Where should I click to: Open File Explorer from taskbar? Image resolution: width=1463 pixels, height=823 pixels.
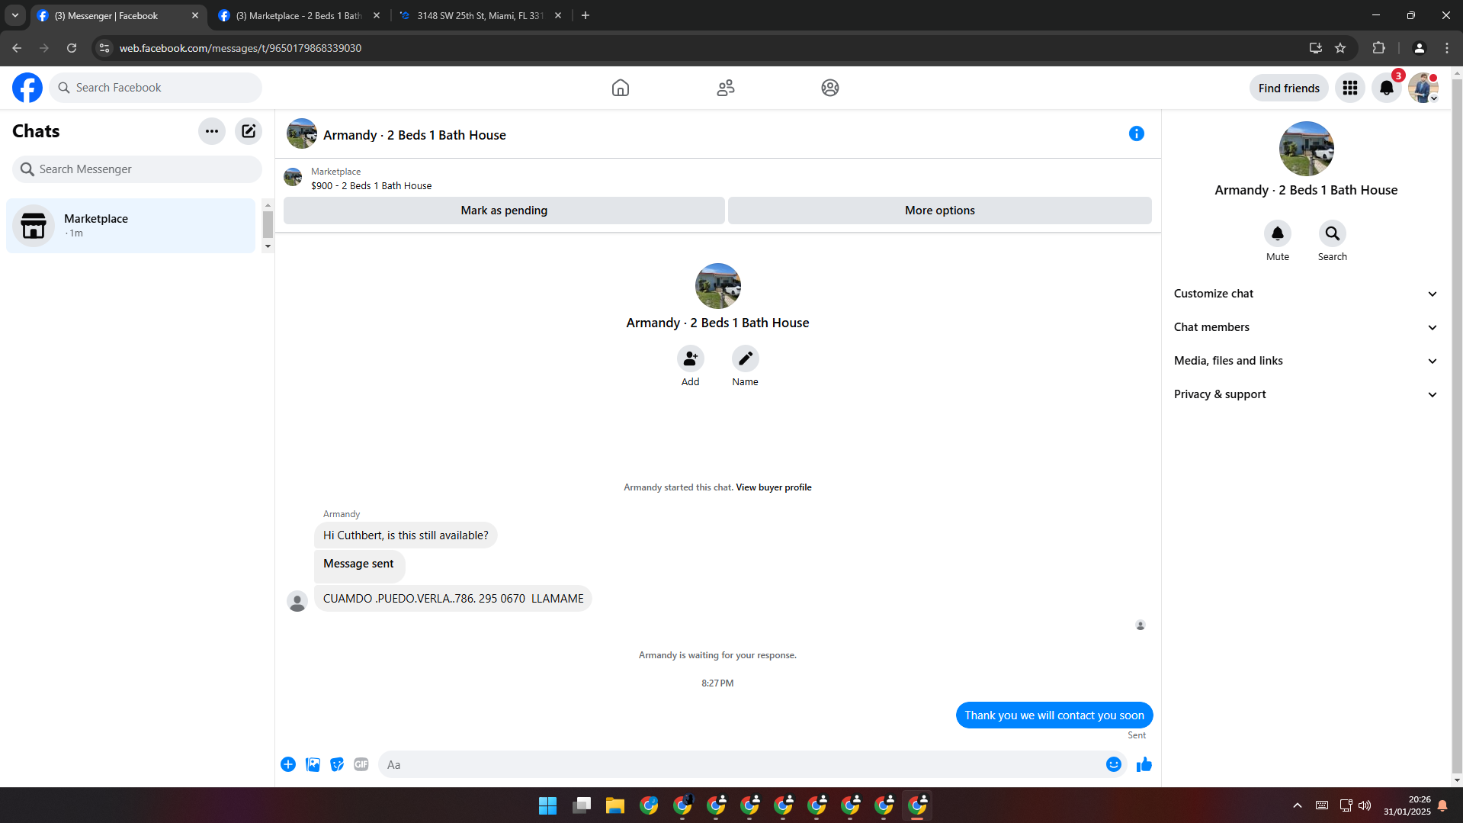(615, 805)
